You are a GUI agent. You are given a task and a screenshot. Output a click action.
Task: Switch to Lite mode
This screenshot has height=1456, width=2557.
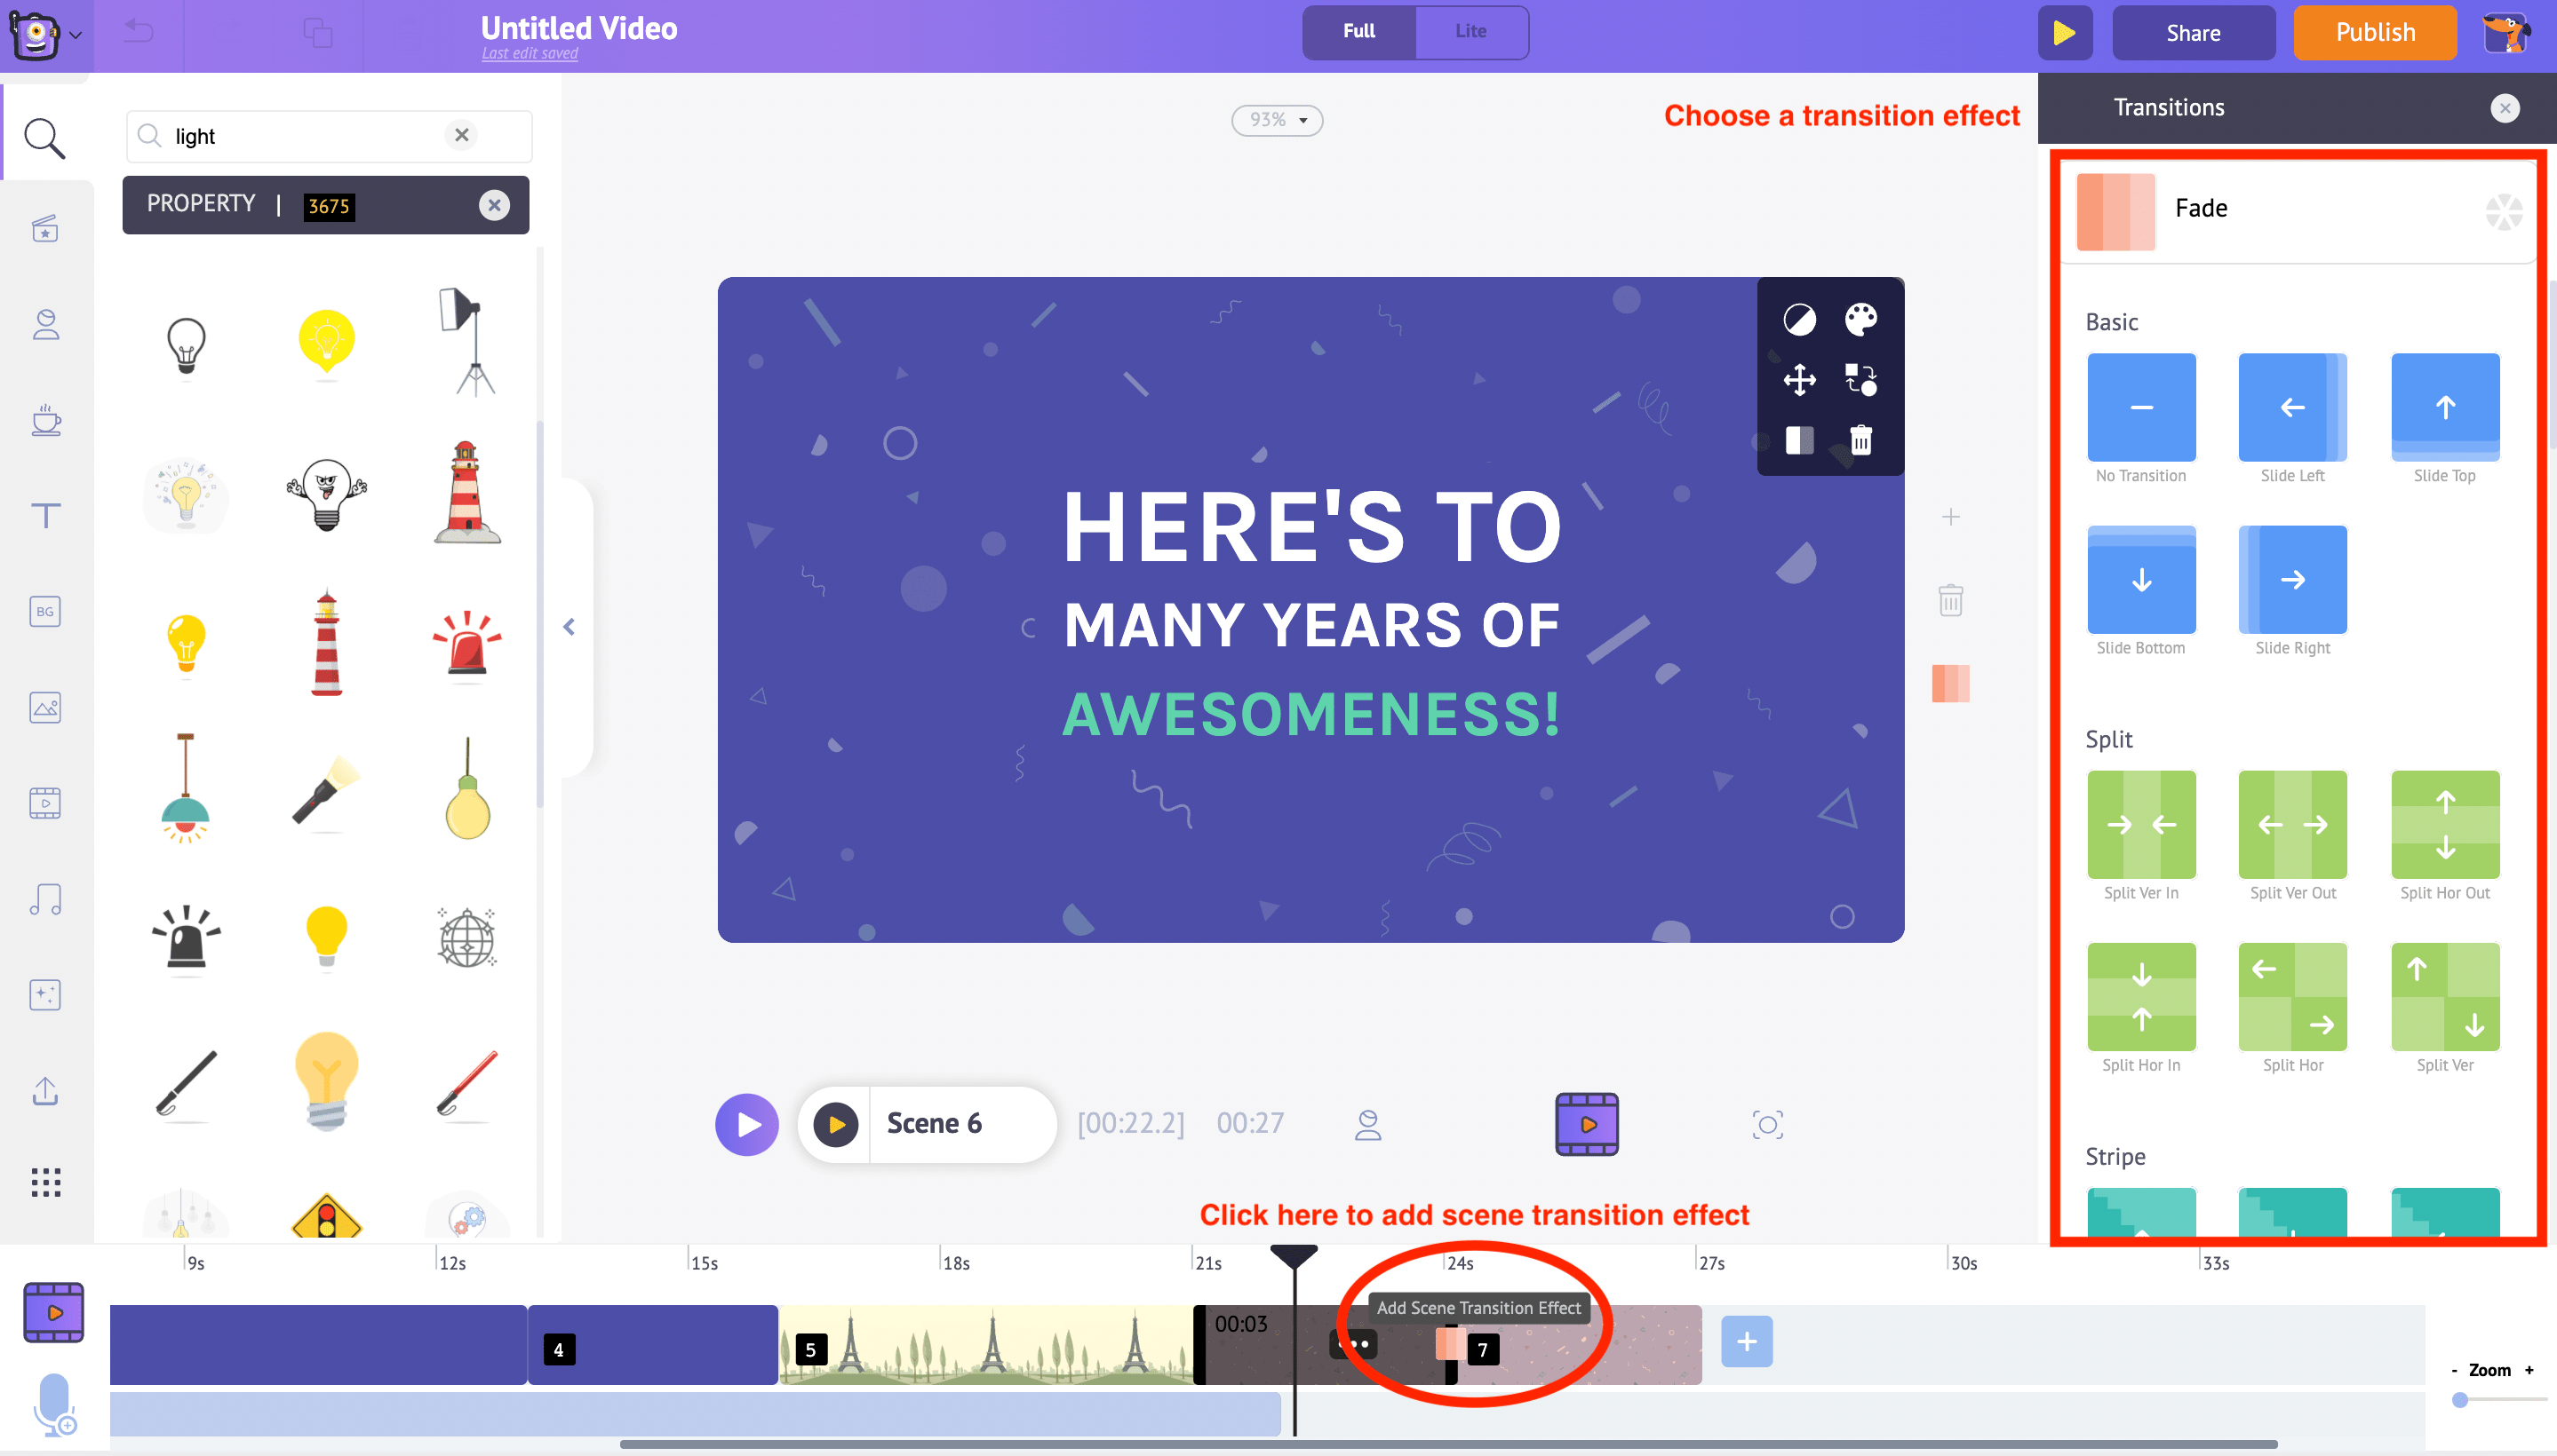(1470, 31)
